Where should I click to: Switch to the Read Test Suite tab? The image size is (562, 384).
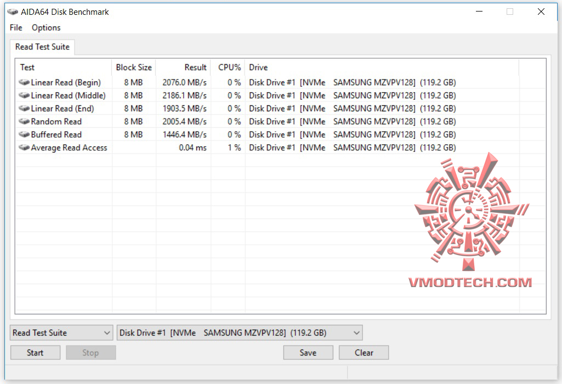(x=42, y=47)
